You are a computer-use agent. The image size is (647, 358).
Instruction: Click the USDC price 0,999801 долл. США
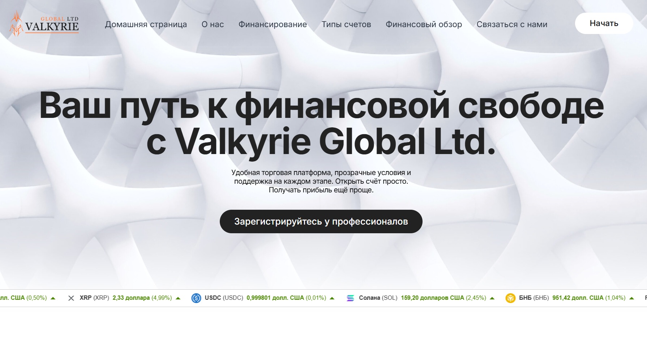(x=275, y=298)
